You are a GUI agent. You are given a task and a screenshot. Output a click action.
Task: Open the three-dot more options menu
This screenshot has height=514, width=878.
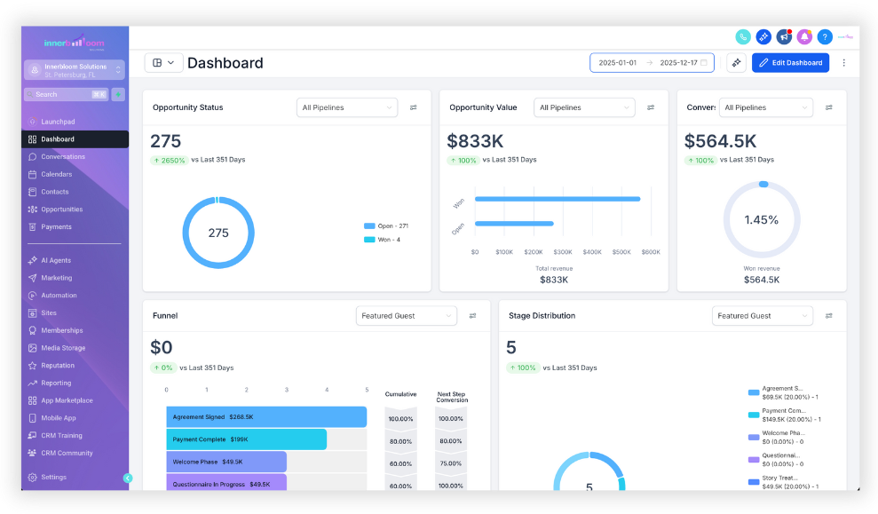click(844, 63)
